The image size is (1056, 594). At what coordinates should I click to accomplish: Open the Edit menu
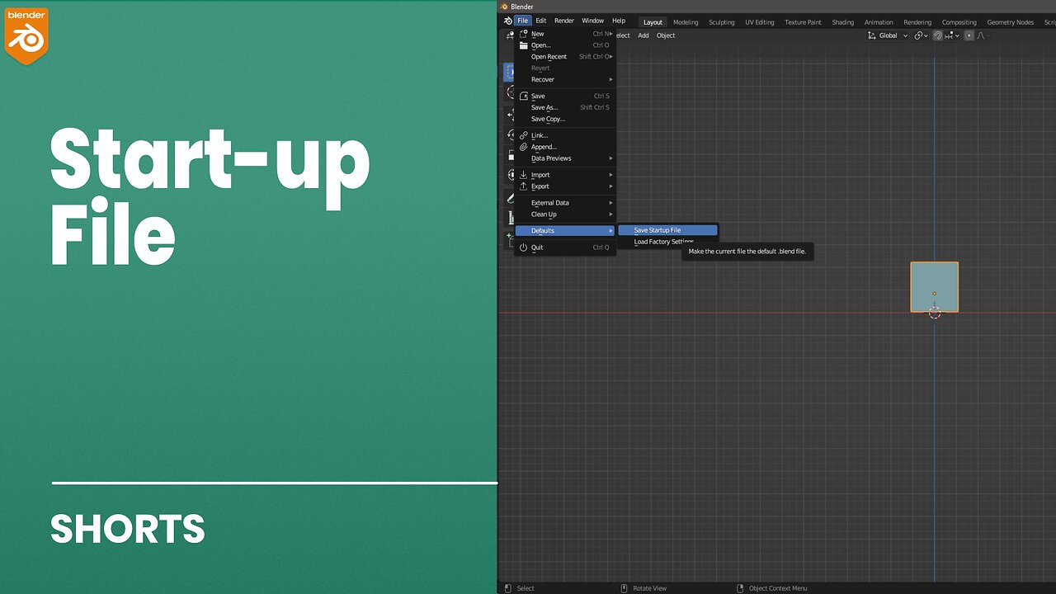pos(541,21)
